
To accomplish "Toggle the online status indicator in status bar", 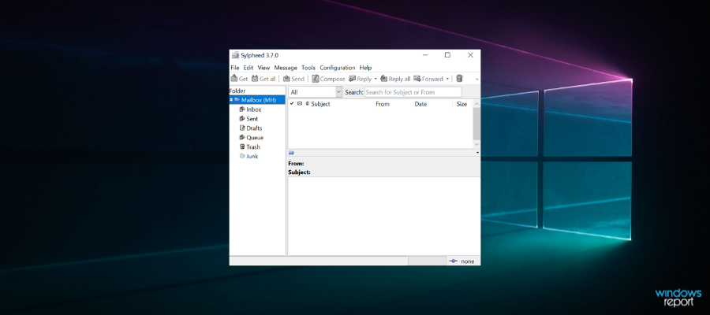I will coord(453,261).
